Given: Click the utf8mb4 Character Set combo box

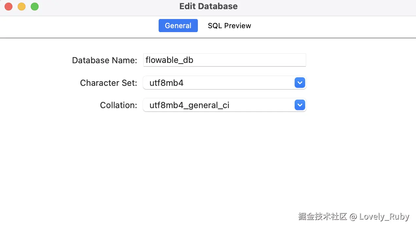Looking at the screenshot, I should click(219, 83).
